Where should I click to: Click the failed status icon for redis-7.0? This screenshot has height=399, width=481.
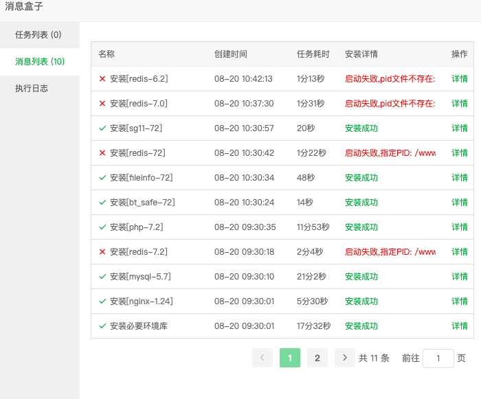coord(102,104)
